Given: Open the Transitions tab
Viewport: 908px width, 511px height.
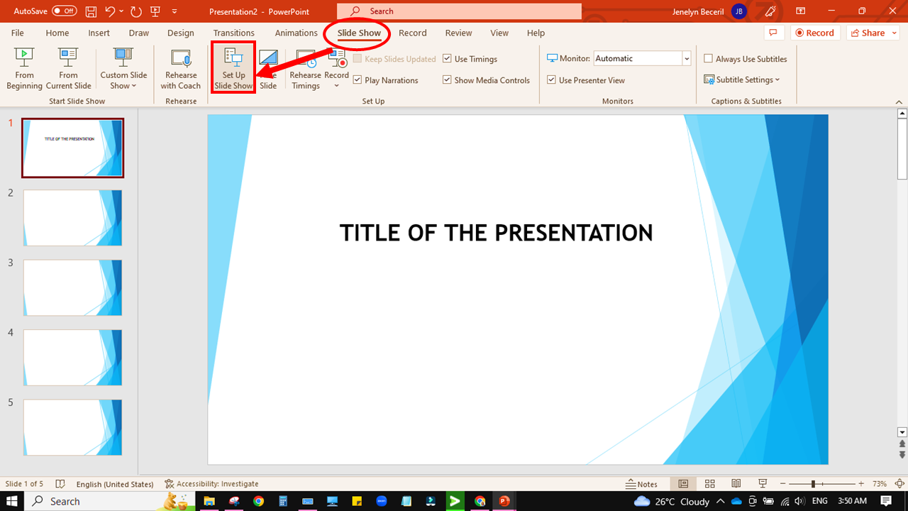Looking at the screenshot, I should (x=233, y=33).
